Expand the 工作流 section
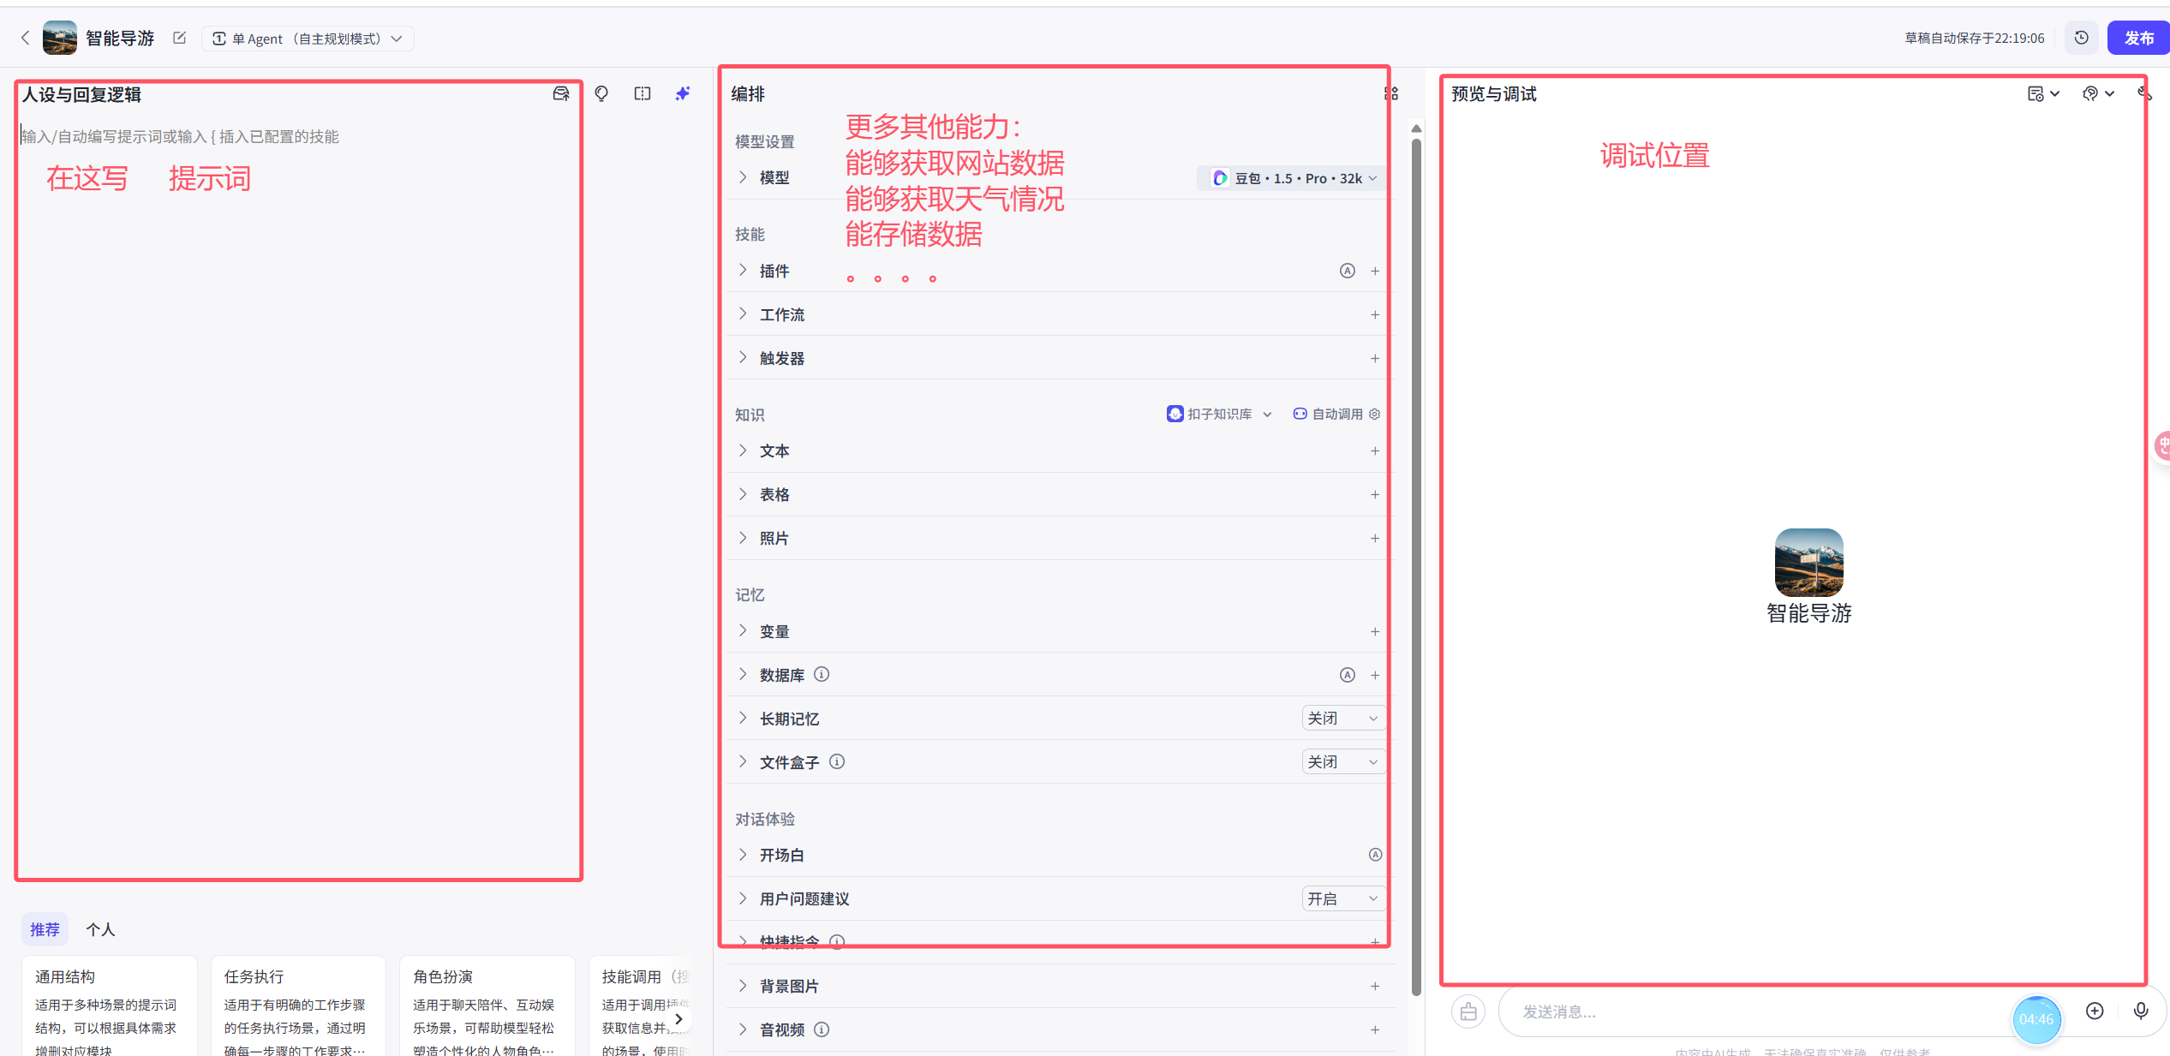 coord(781,314)
